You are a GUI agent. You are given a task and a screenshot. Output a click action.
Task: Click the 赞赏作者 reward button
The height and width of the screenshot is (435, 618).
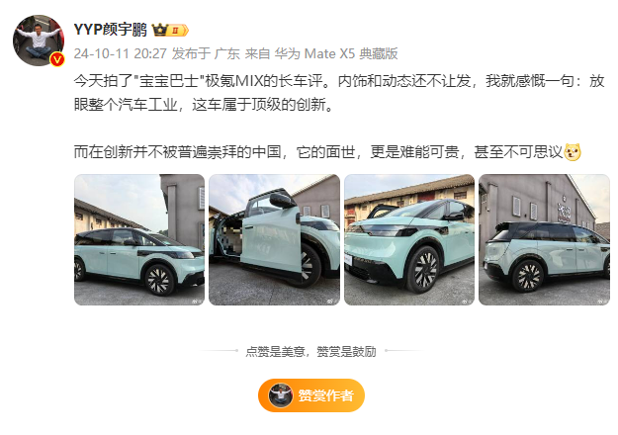pyautogui.click(x=311, y=395)
